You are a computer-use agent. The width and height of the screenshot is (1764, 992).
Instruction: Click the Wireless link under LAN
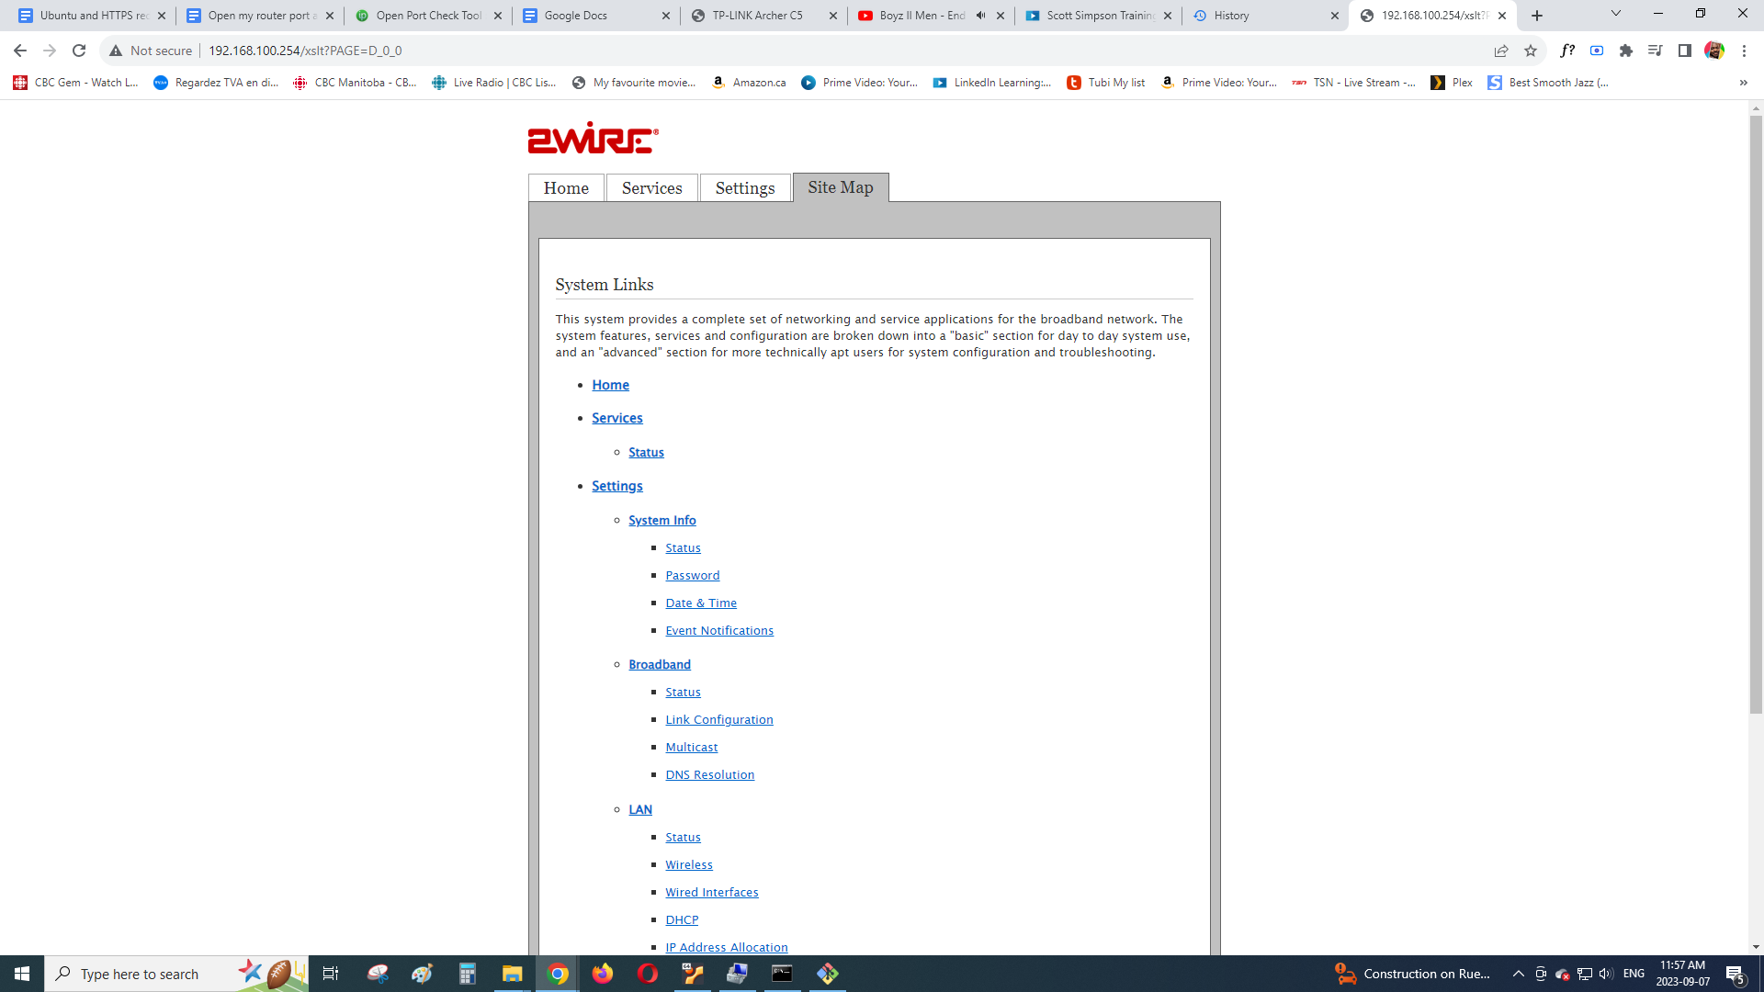(x=688, y=865)
